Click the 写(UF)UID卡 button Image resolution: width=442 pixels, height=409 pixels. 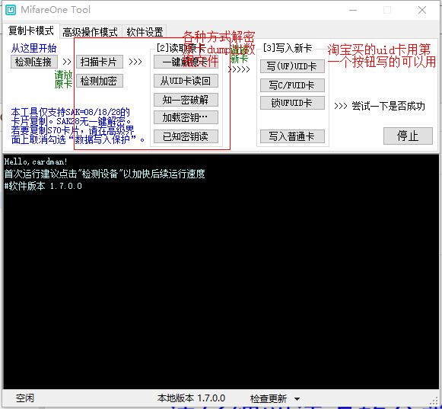point(292,66)
